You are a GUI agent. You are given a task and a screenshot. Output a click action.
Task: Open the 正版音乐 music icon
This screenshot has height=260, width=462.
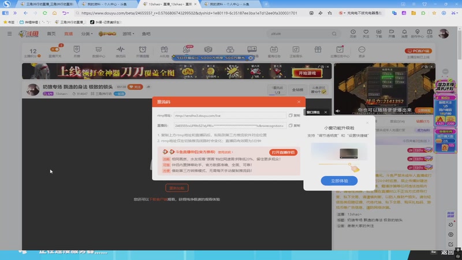click(296, 51)
